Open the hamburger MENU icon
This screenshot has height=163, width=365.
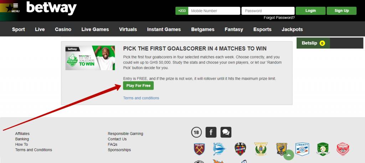[x=15, y=8]
